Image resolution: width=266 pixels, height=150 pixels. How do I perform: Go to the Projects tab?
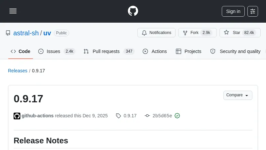pos(189,51)
